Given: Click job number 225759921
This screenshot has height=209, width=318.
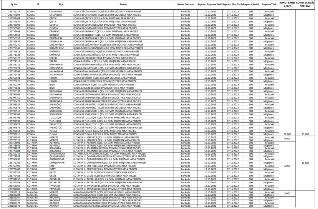Looking at the screenshot, I should pos(14,78).
